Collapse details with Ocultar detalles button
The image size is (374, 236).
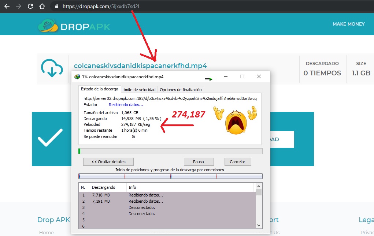click(x=108, y=162)
